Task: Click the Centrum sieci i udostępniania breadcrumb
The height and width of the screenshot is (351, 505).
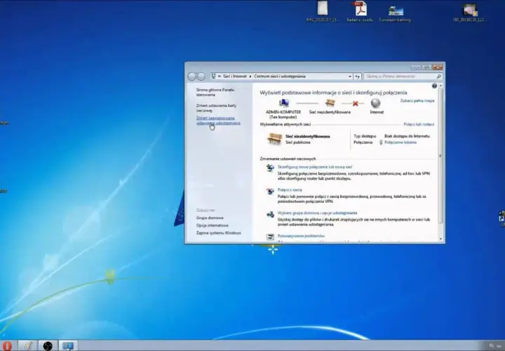Action: click(280, 77)
